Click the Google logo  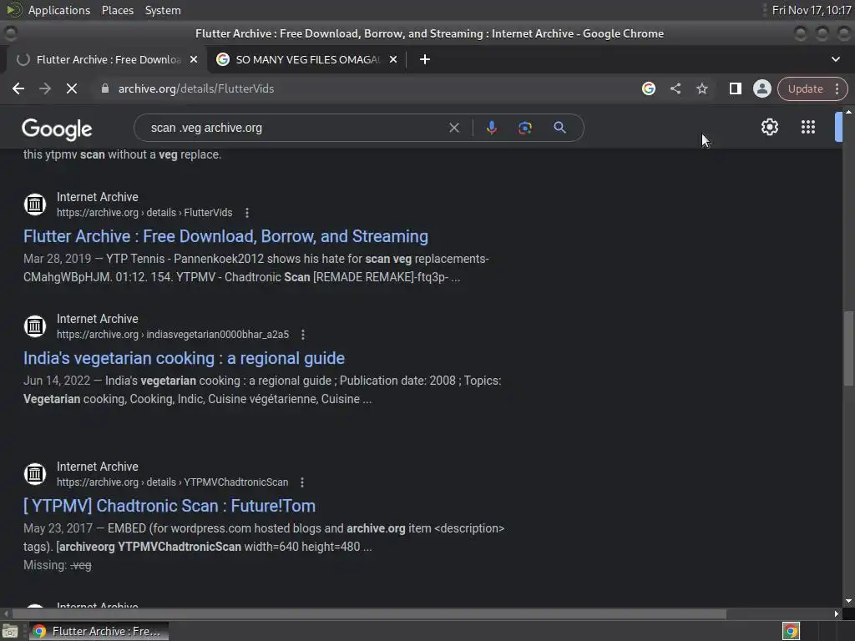point(57,129)
